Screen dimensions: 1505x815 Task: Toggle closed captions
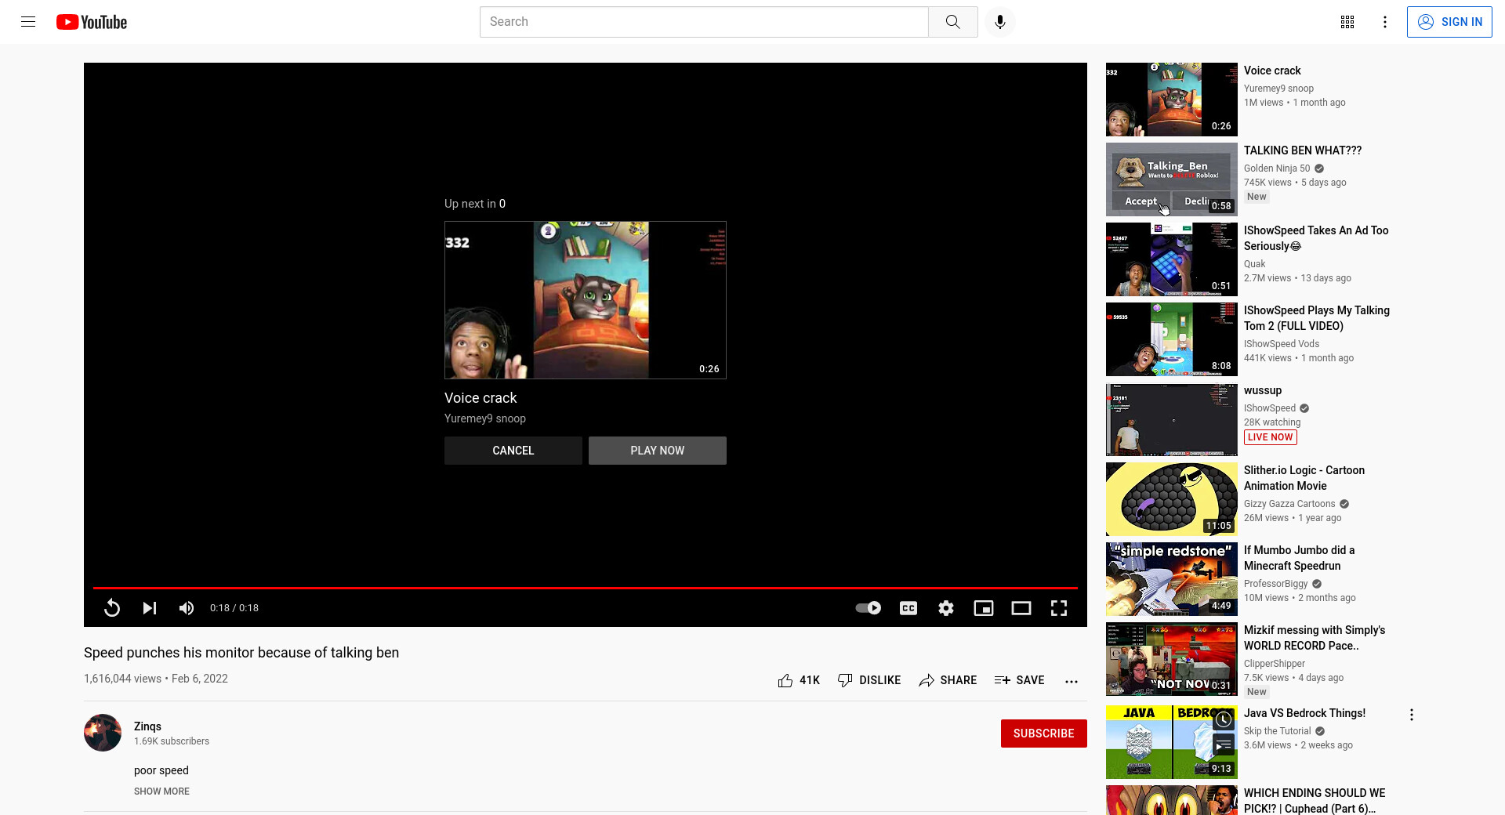[x=908, y=608]
